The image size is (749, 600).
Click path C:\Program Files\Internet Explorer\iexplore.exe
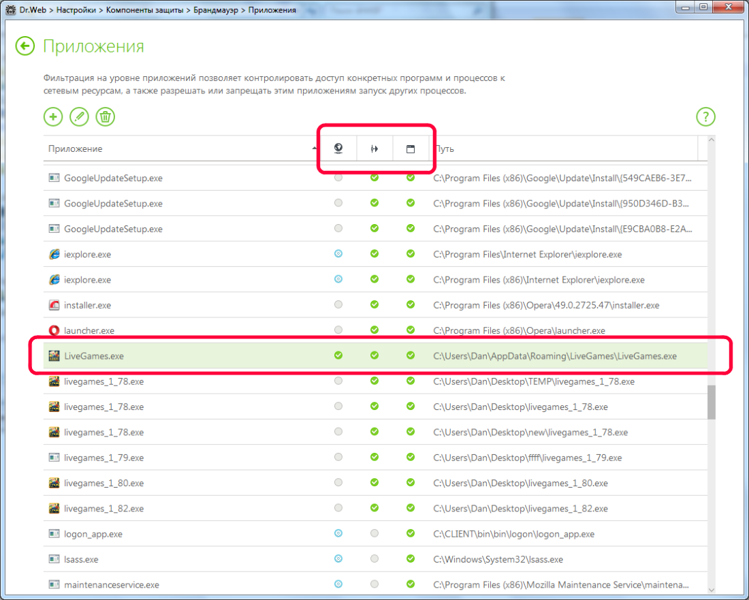(527, 254)
